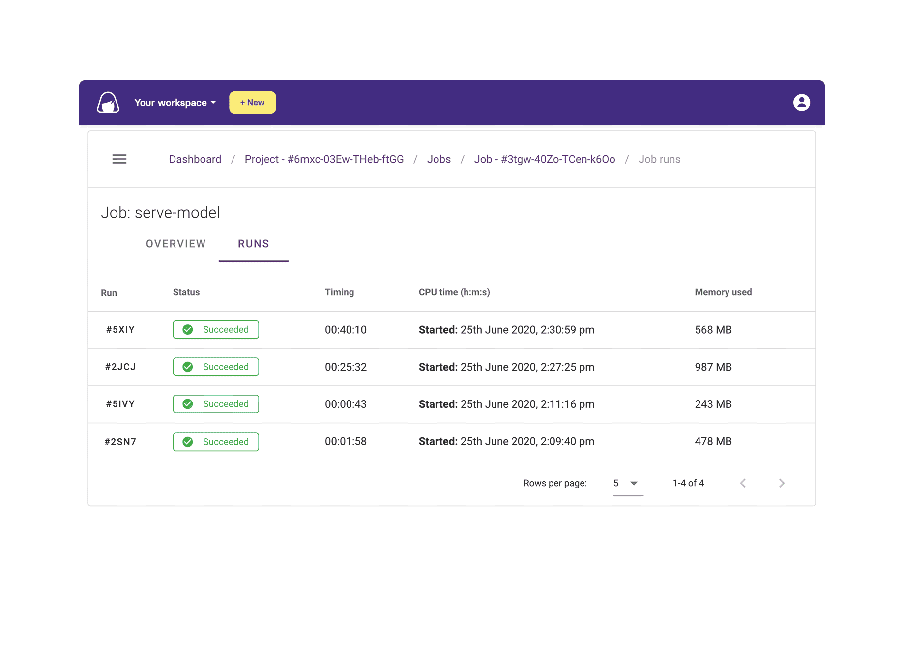
Task: Switch to the Overview tab
Action: point(175,244)
